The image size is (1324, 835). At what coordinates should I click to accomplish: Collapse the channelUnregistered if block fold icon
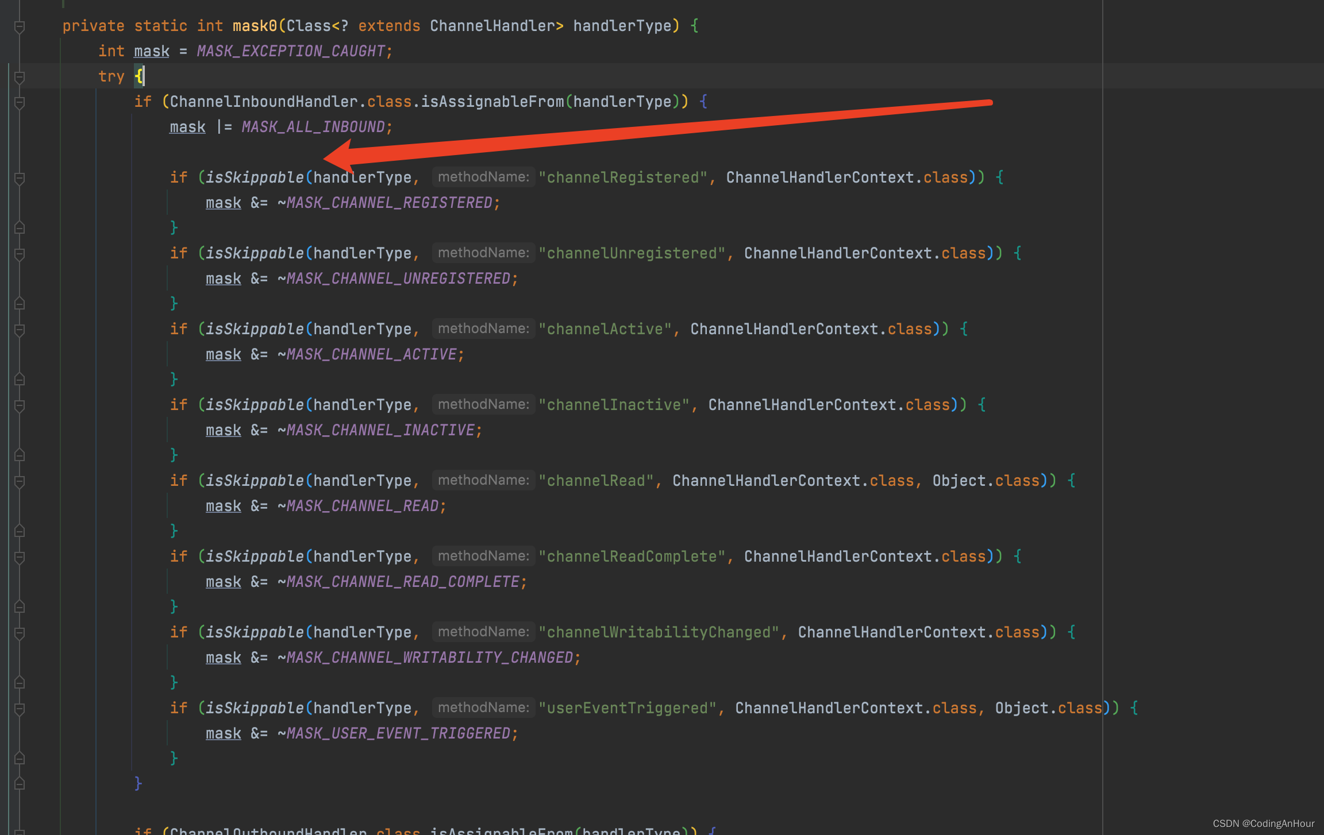pyautogui.click(x=20, y=254)
